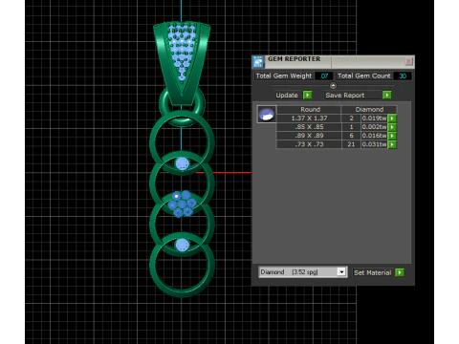Click the Diamond column header
This screenshot has width=459, height=344.
(x=369, y=110)
